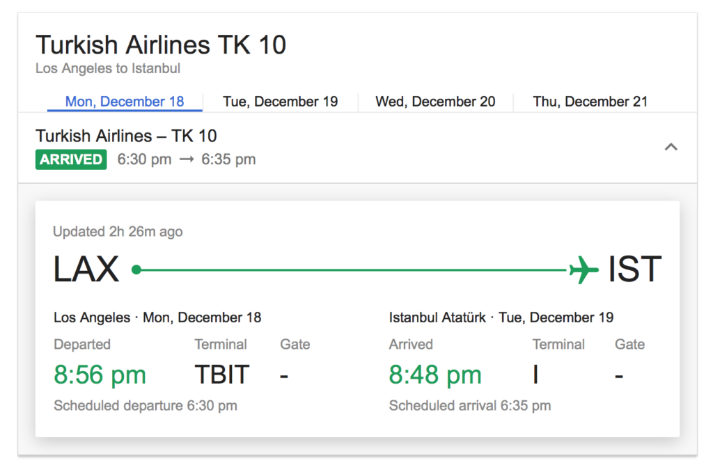Click the LAX airport code
This screenshot has width=713, height=463.
pyautogui.click(x=86, y=269)
